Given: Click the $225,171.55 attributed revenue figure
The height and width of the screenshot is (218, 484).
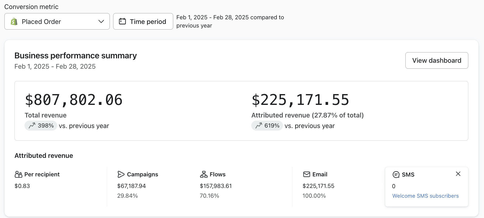Looking at the screenshot, I should [300, 100].
